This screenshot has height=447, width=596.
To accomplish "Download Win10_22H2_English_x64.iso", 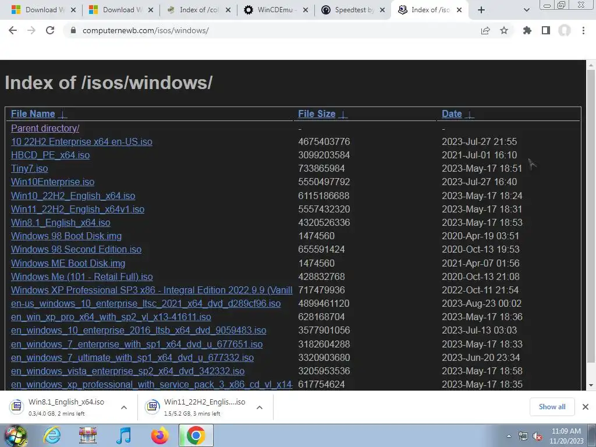I will click(x=73, y=196).
